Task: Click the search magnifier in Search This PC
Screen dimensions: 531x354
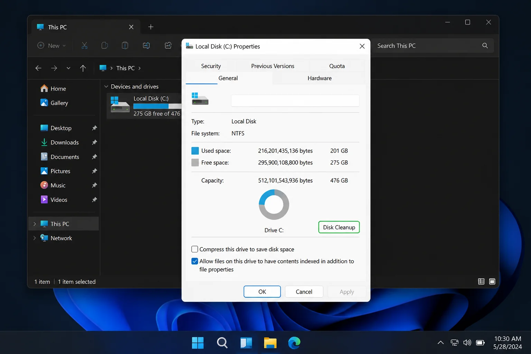Action: 485,46
